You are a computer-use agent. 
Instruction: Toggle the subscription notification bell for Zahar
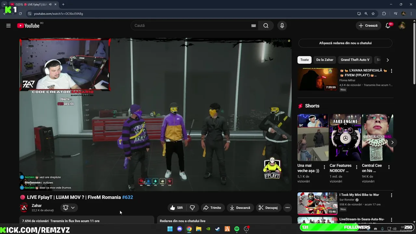pyautogui.click(x=66, y=208)
